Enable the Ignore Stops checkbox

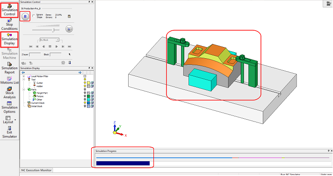pyautogui.click(x=34, y=16)
